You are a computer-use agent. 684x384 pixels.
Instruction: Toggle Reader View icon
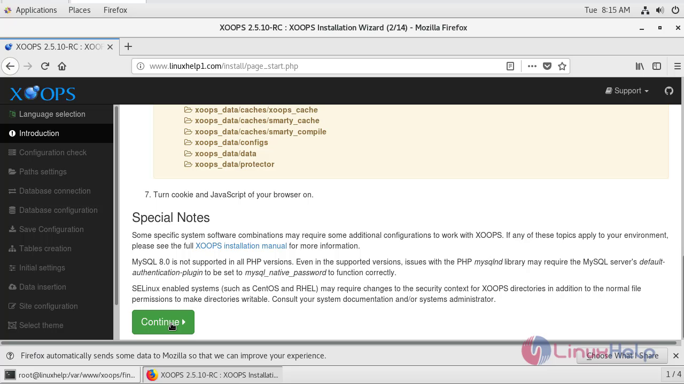[x=510, y=66]
